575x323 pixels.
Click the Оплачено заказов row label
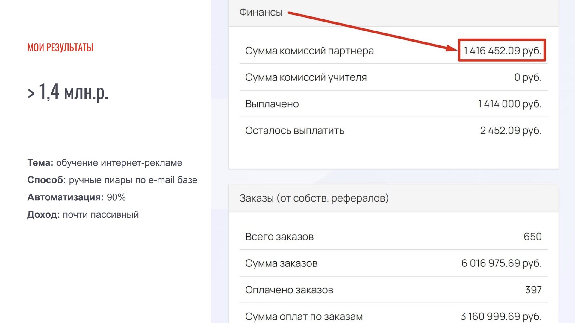tap(289, 290)
